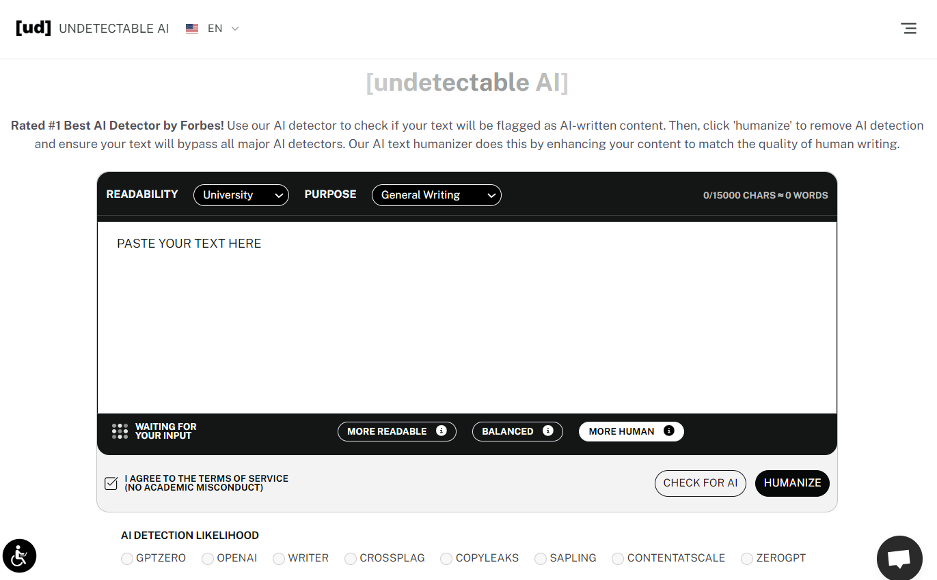Click the info icon on Balanced

click(547, 431)
